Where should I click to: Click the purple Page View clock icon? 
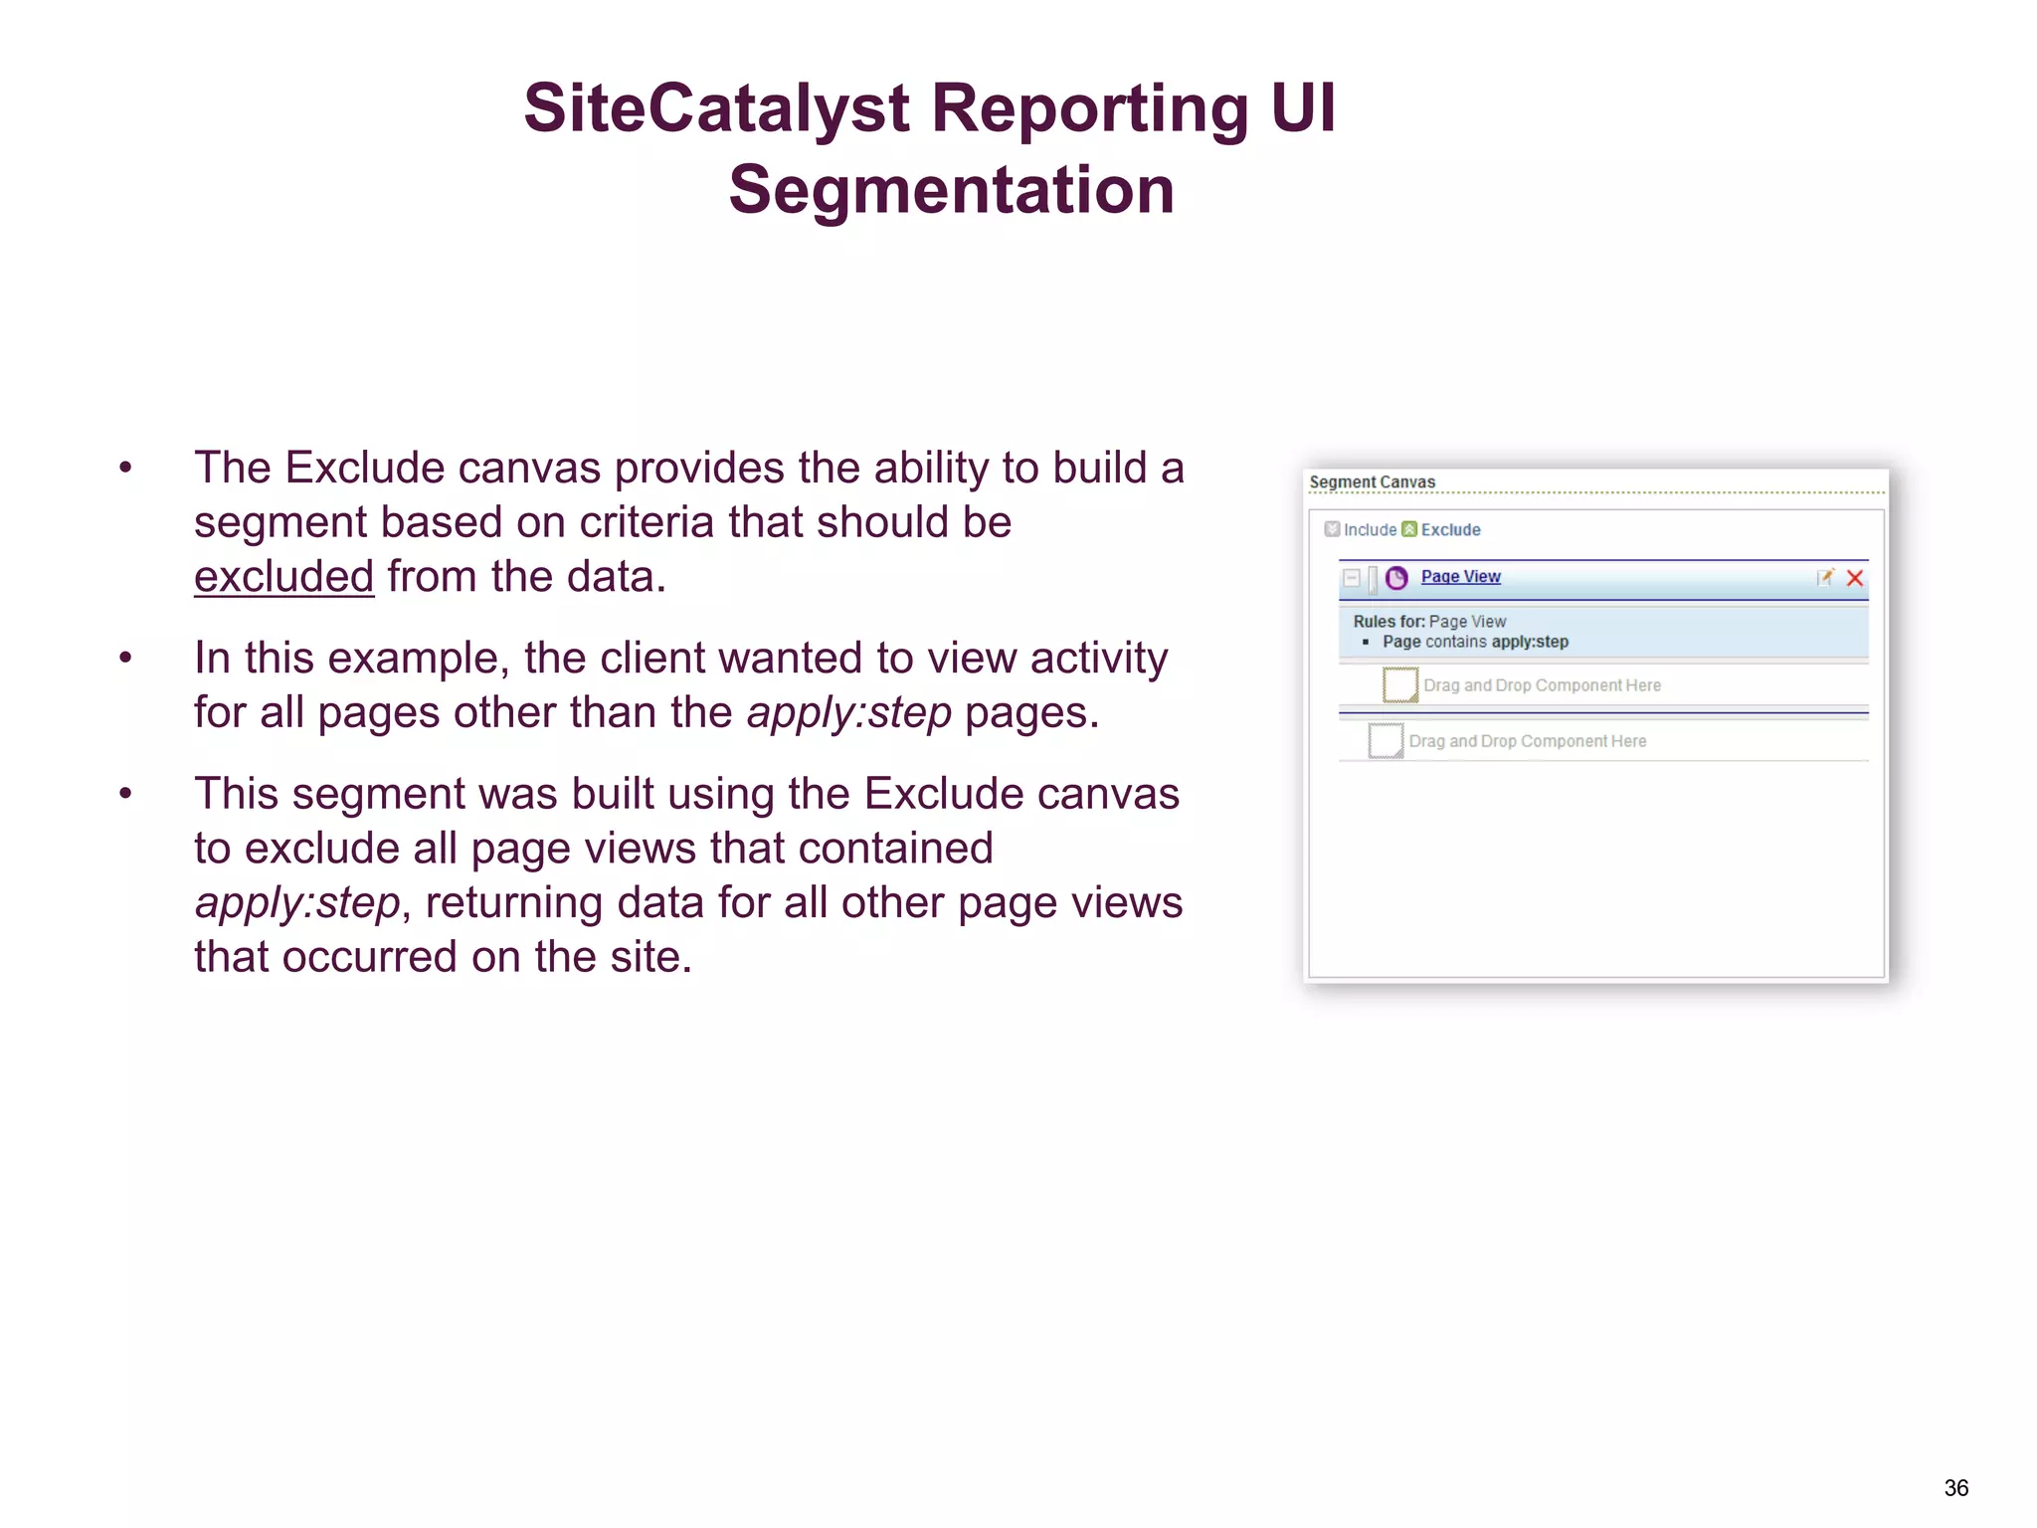pyautogui.click(x=1396, y=578)
